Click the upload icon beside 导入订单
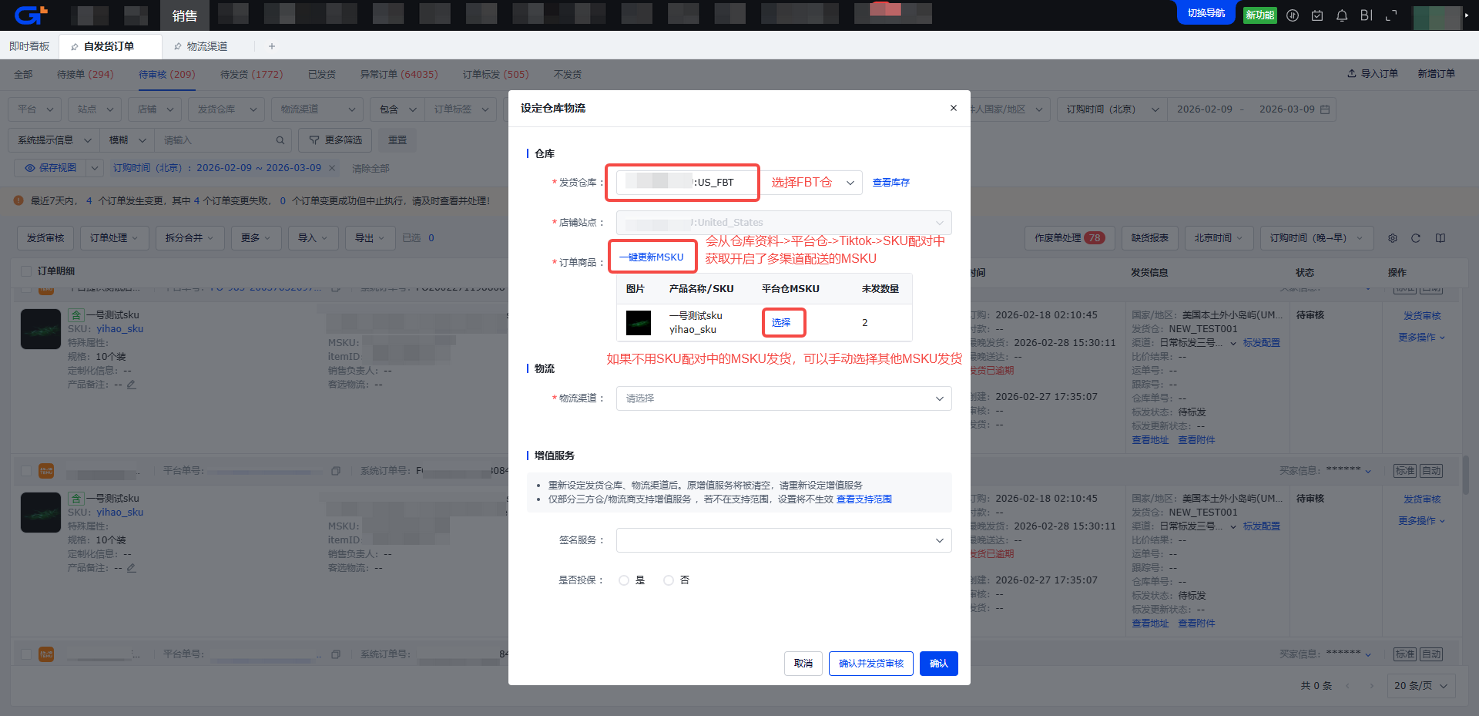This screenshot has width=1479, height=716. [1351, 74]
